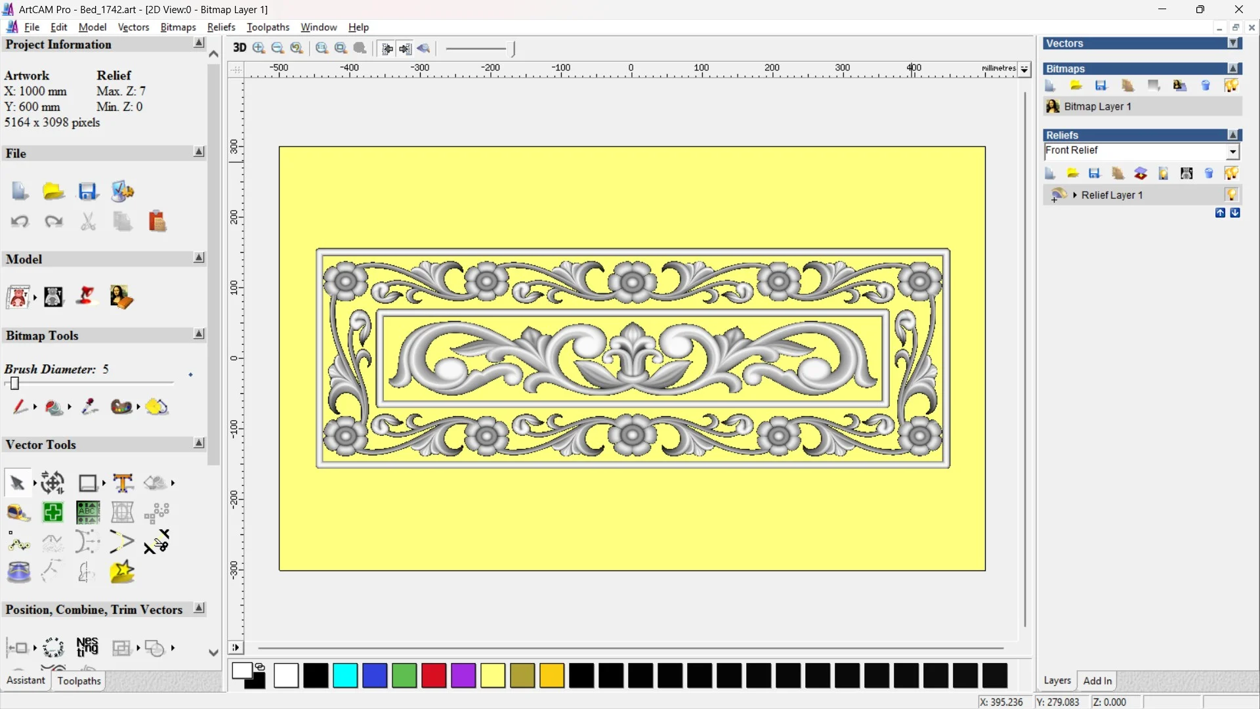Toggle all relief layers visibility bulb
Viewport: 1260px width, 709px height.
point(1231,173)
